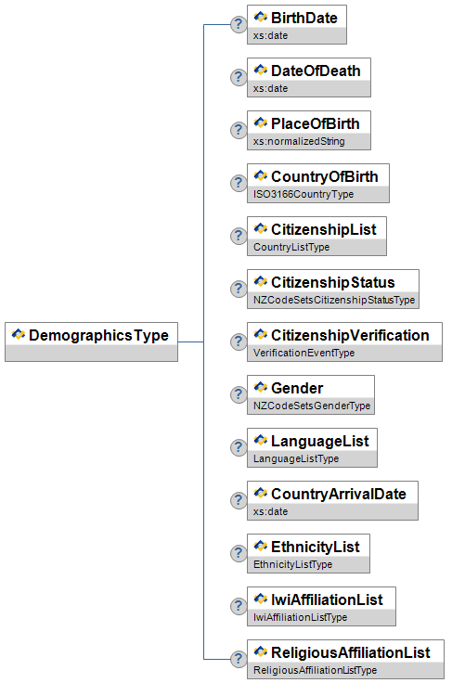Select the CitizenshipVerification element node
Image resolution: width=465 pixels, height=683 pixels.
pyautogui.click(x=344, y=341)
